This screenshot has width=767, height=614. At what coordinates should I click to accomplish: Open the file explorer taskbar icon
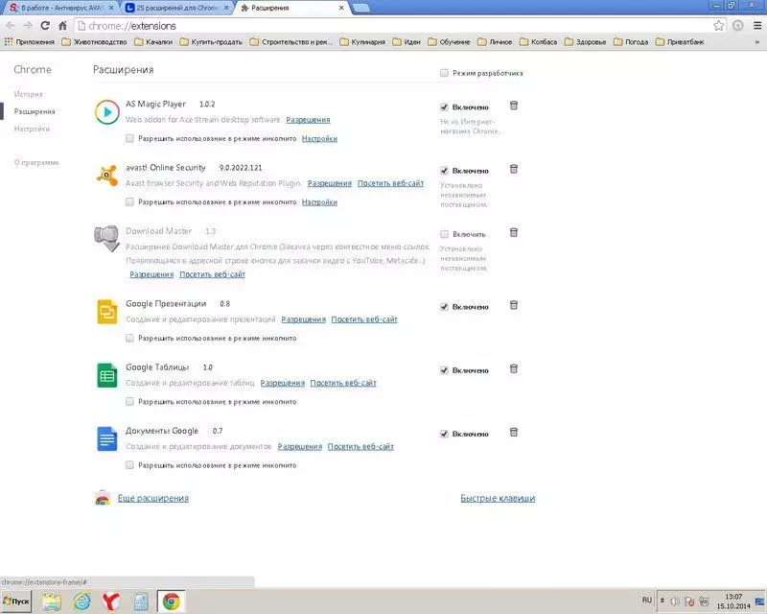point(52,602)
